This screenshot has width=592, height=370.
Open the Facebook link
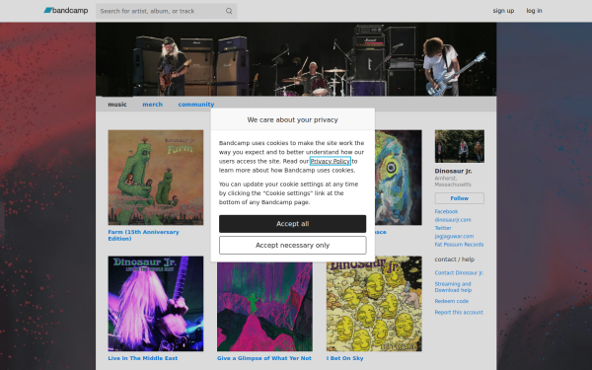(x=446, y=211)
